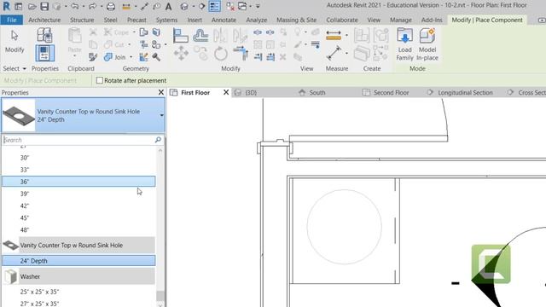This screenshot has width=546, height=307.
Task: Select the Washer 25" x 25" x 35" type
Action: (78, 292)
